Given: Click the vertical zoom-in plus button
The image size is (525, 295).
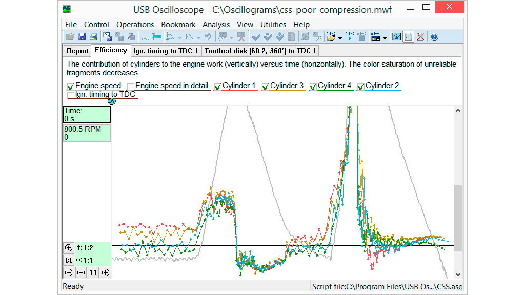Looking at the screenshot, I should pyautogui.click(x=69, y=248).
